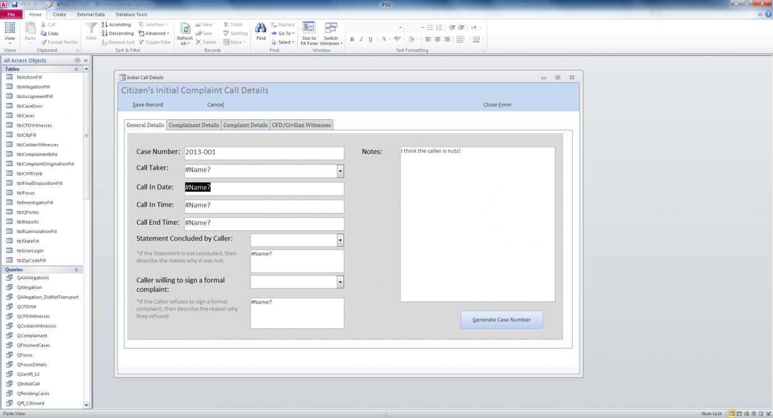Open the View button in the Views group
This screenshot has width=773, height=418.
10,34
